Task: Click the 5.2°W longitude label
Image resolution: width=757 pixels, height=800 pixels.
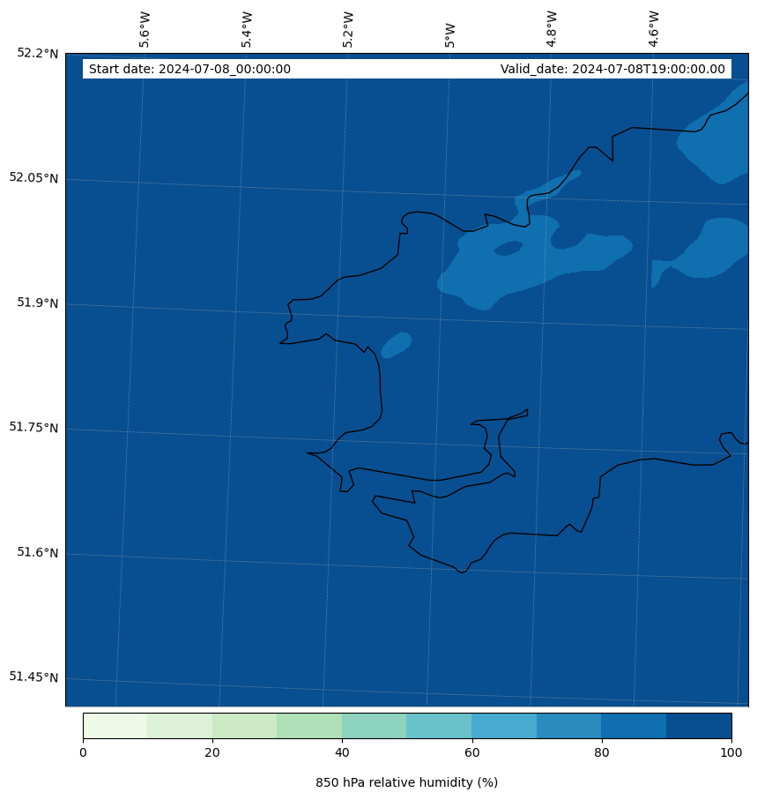Action: point(348,30)
